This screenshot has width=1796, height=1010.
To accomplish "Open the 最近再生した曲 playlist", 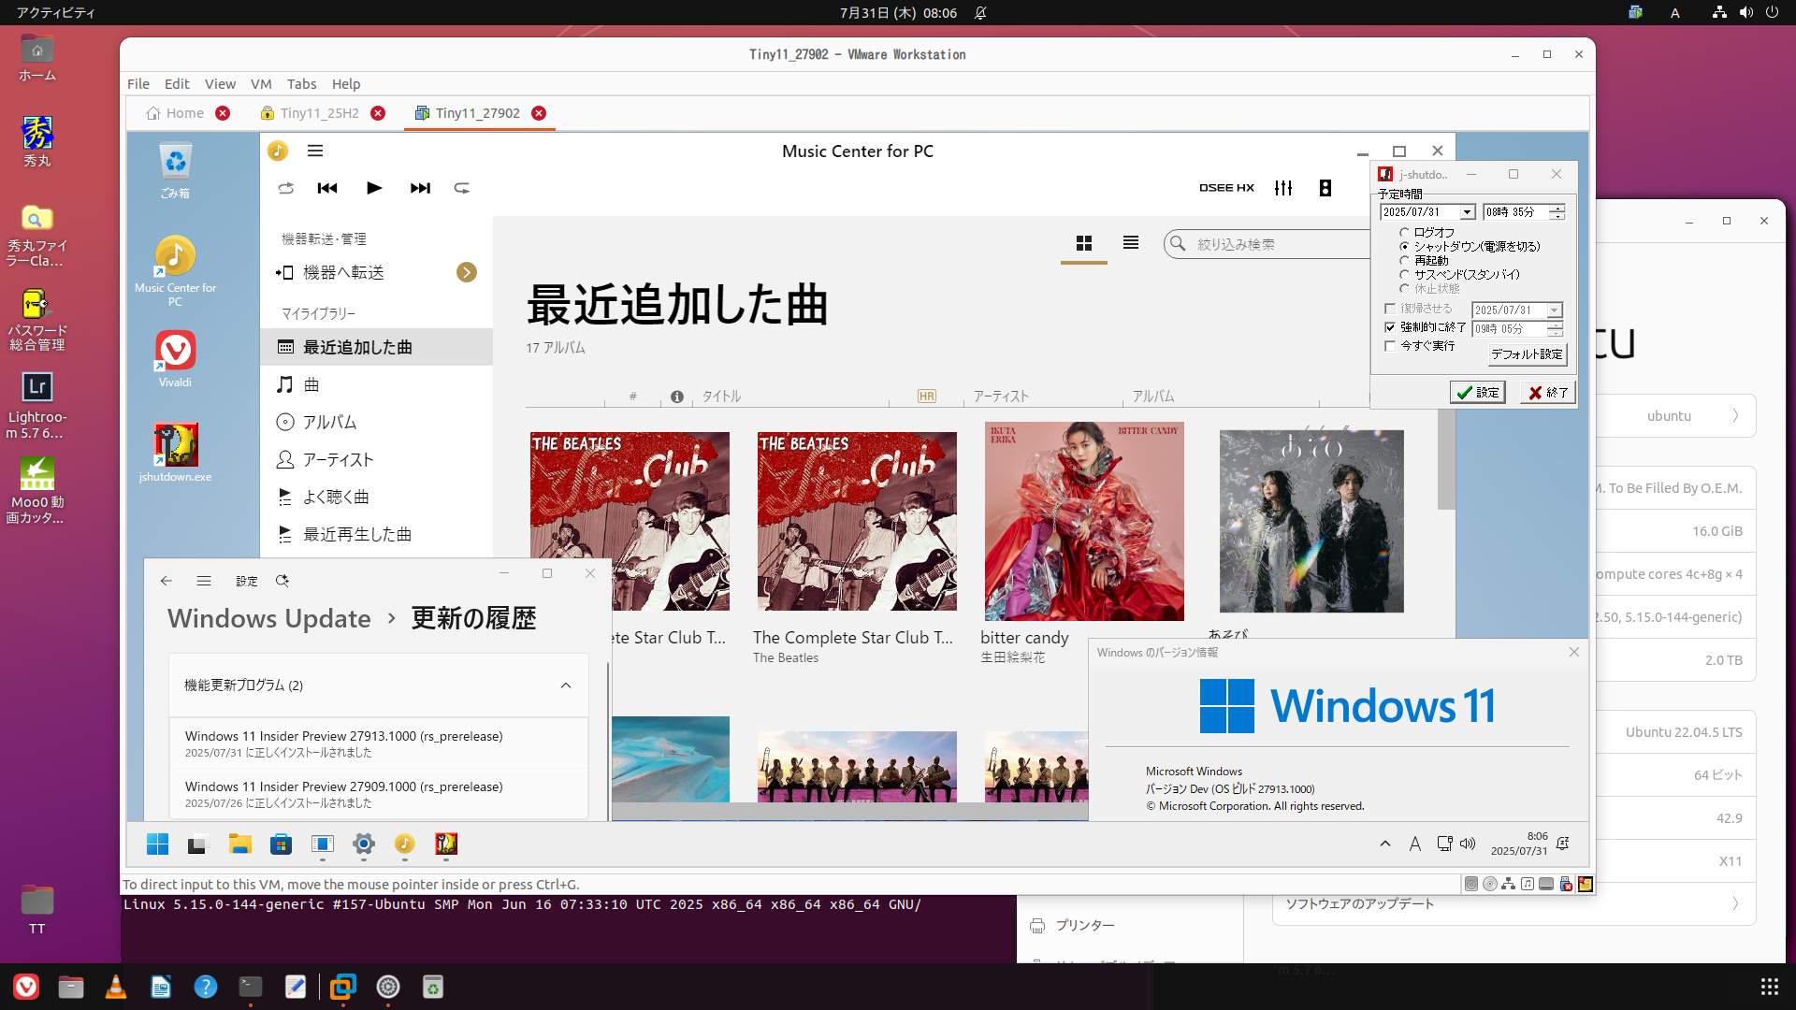I will (376, 534).
